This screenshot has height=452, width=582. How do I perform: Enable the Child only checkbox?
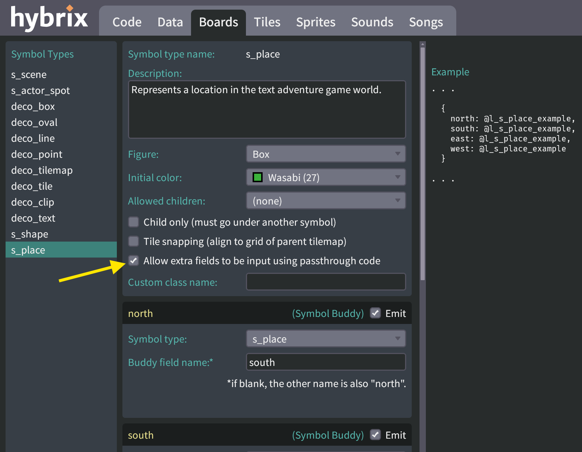pyautogui.click(x=134, y=222)
